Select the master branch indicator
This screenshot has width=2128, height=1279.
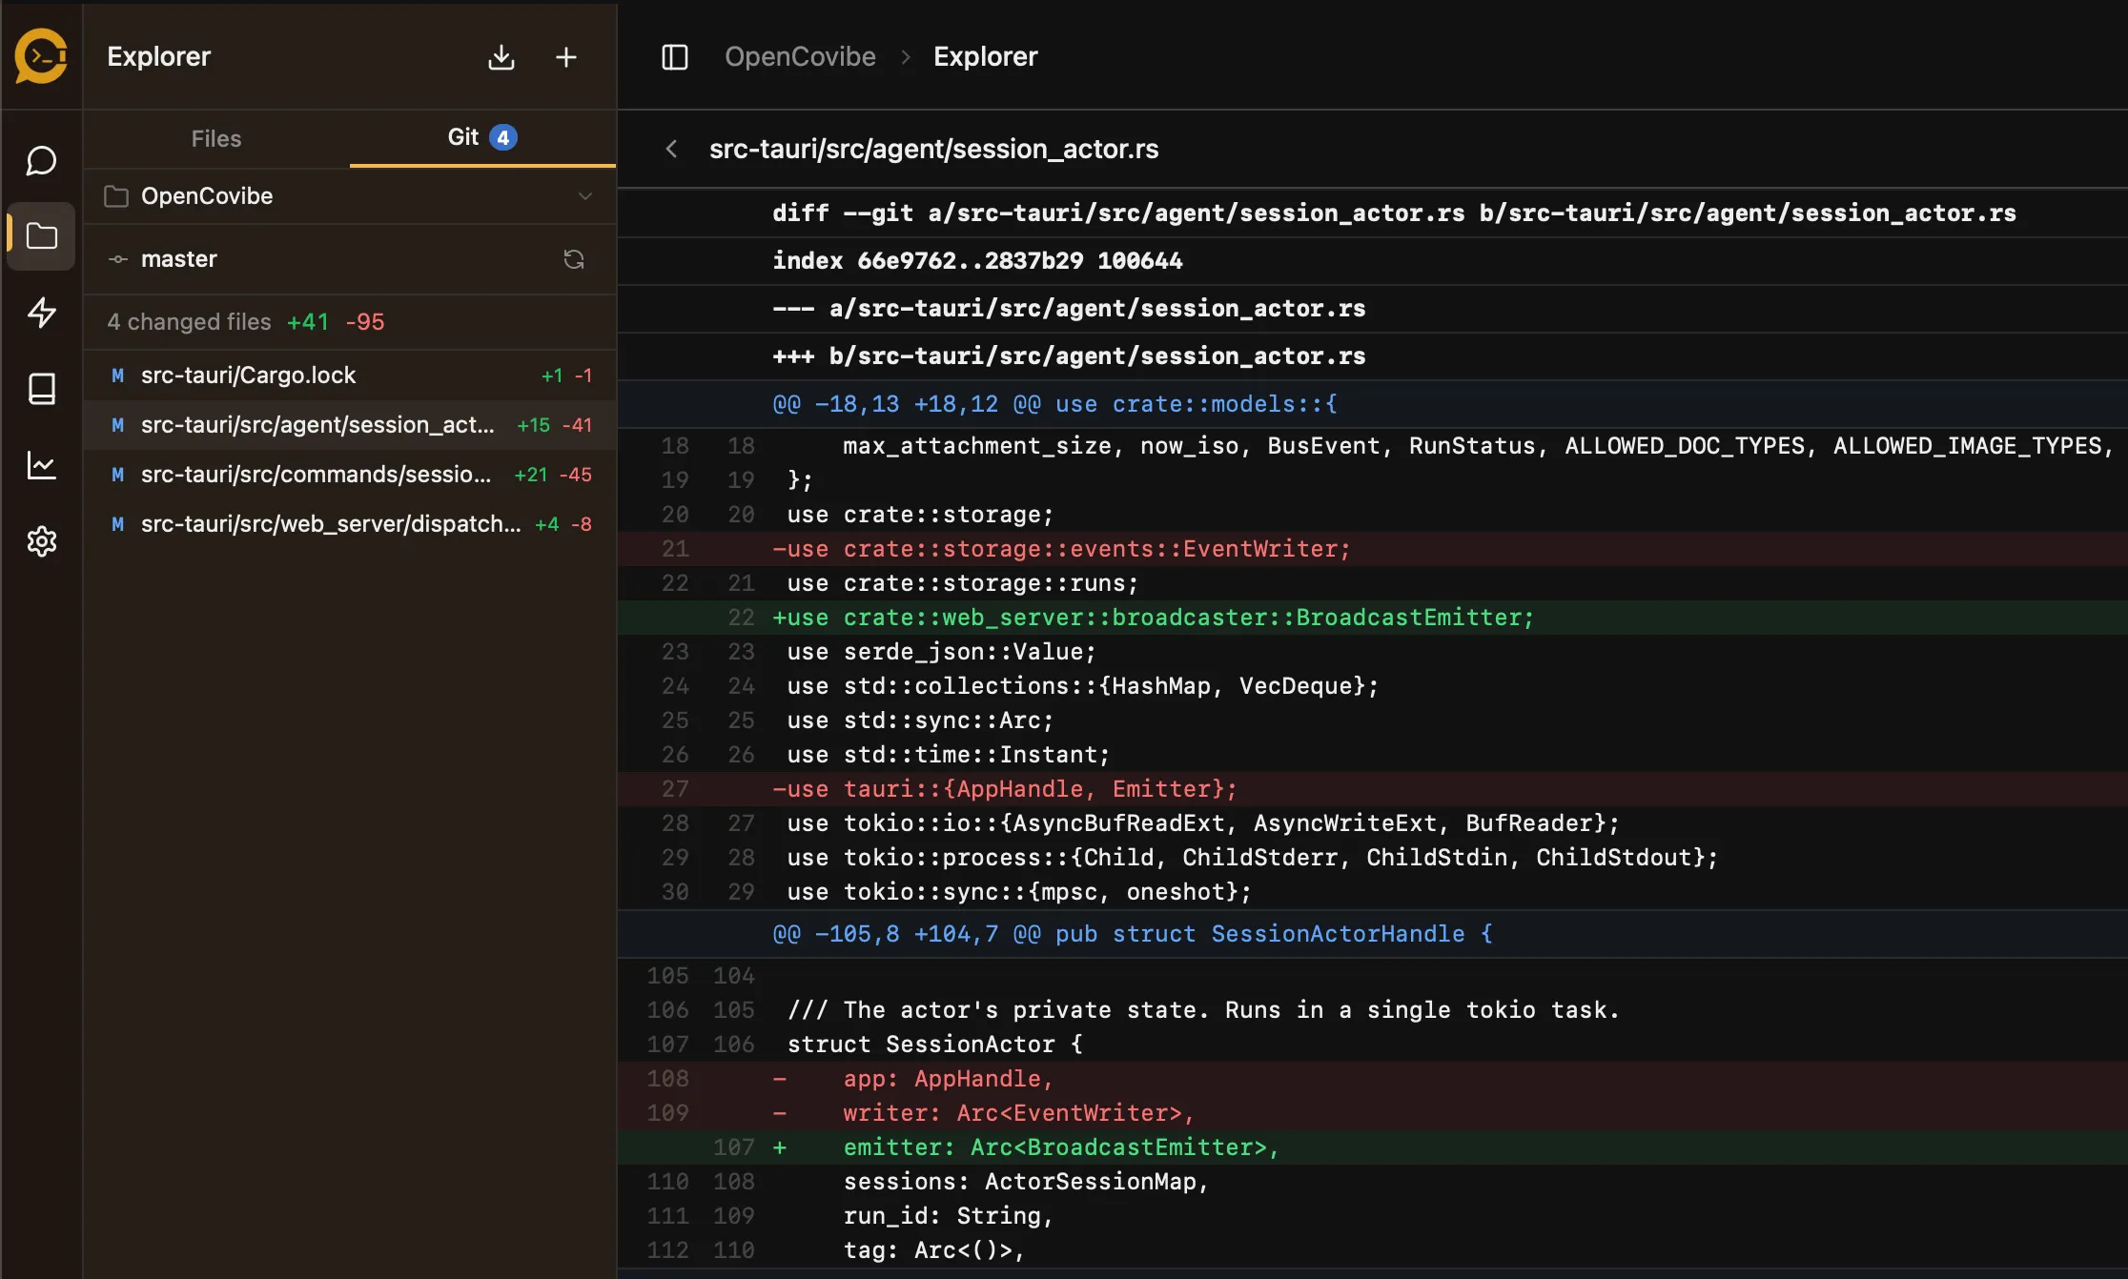click(x=178, y=258)
